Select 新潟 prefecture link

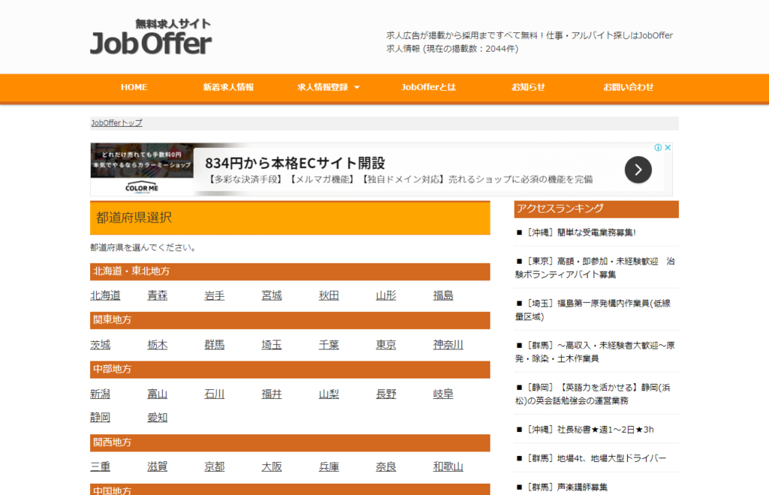[101, 394]
